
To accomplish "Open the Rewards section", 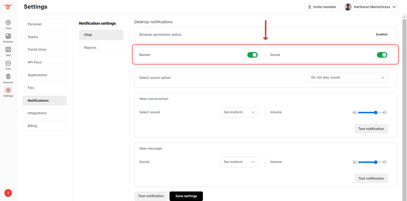I will pyautogui.click(x=8, y=78).
